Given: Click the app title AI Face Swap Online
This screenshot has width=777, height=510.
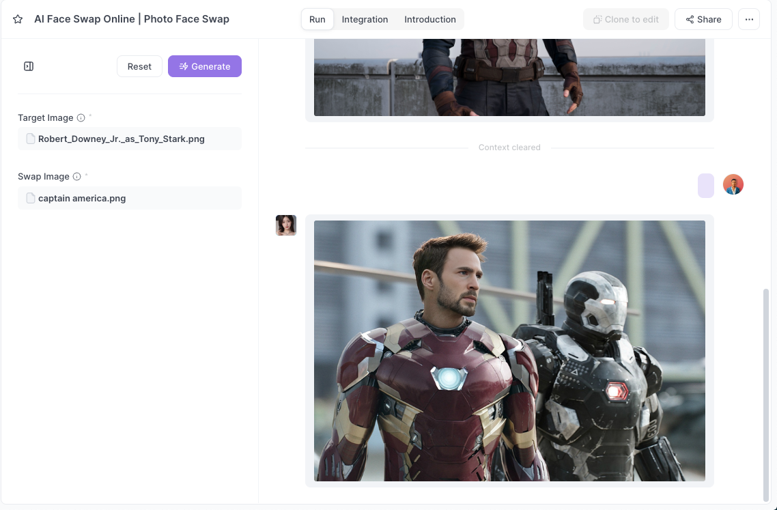Looking at the screenshot, I should point(132,19).
